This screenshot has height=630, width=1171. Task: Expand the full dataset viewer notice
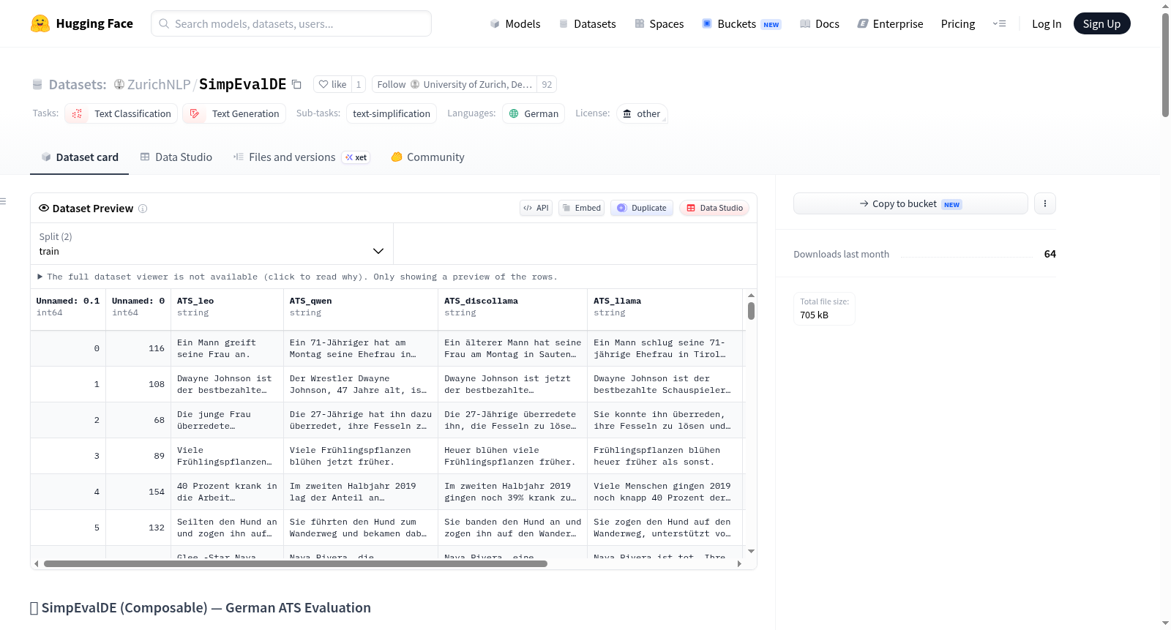coord(297,277)
